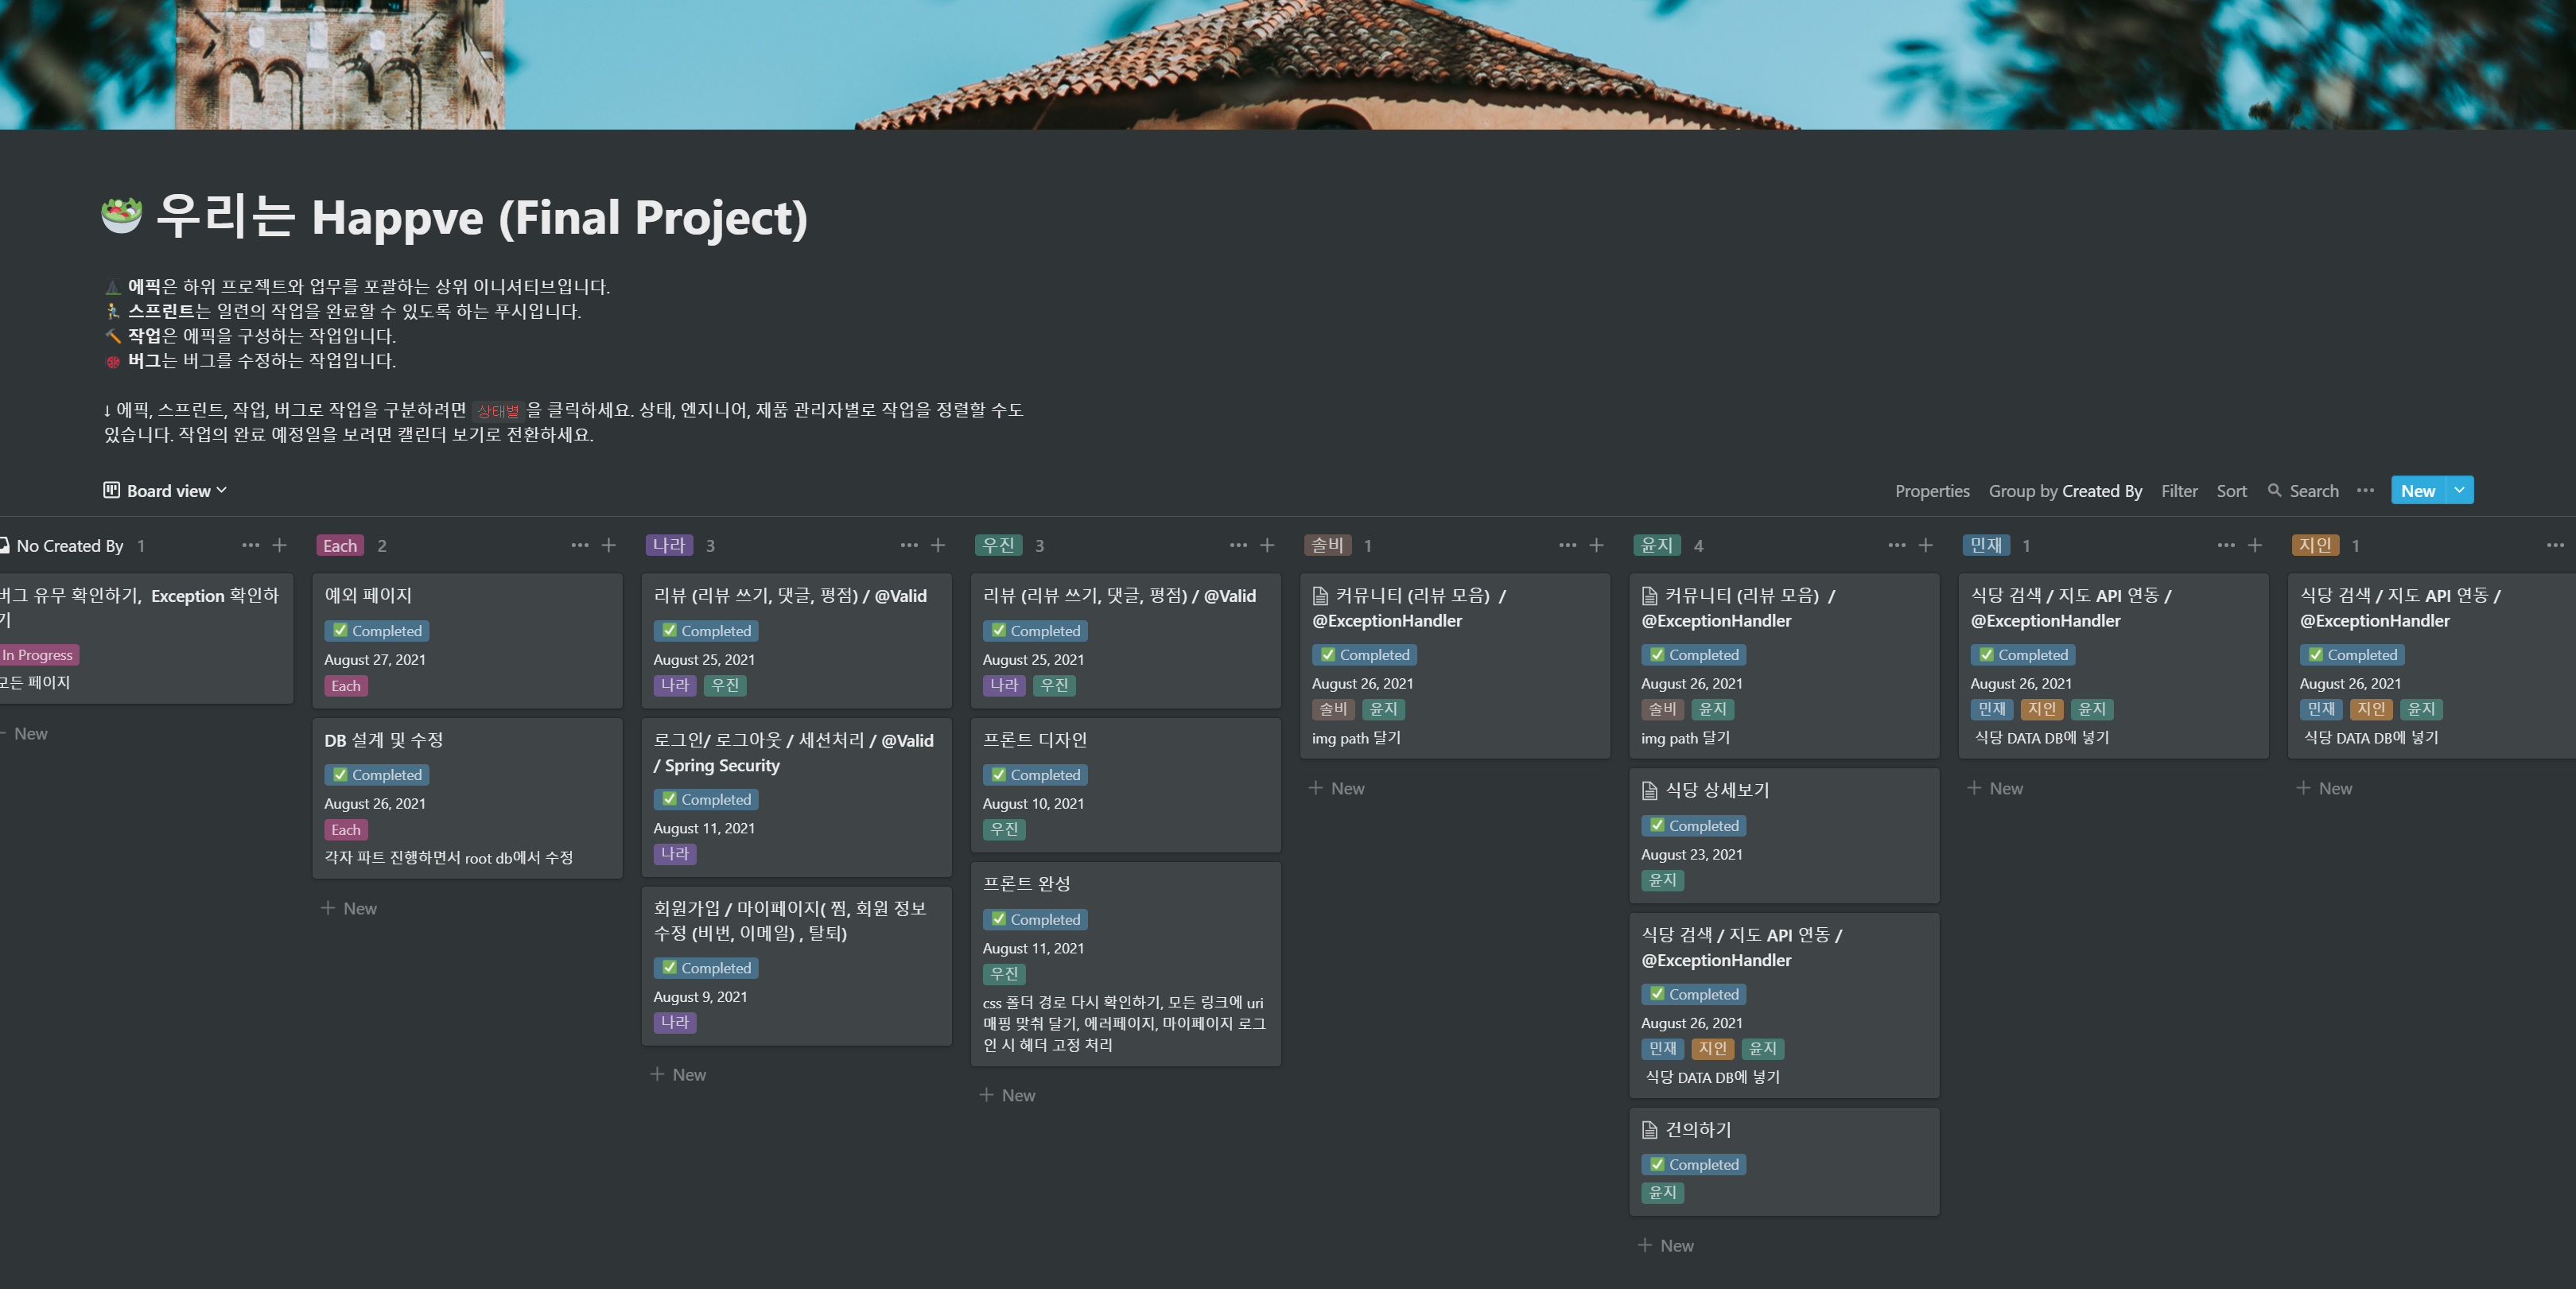Image resolution: width=2576 pixels, height=1289 pixels.
Task: Click Completed checkbox on 로그인/로그아웃 card
Action: 669,798
